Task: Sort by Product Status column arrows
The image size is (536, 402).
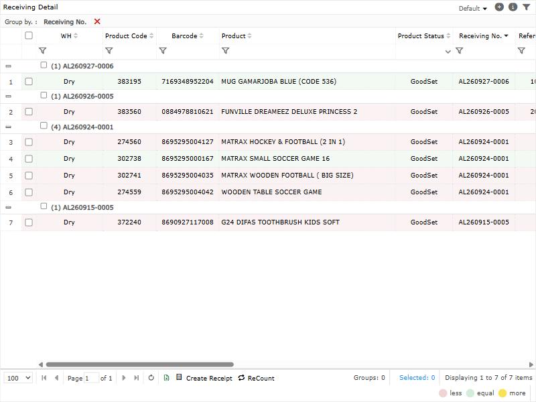Action: pos(448,36)
